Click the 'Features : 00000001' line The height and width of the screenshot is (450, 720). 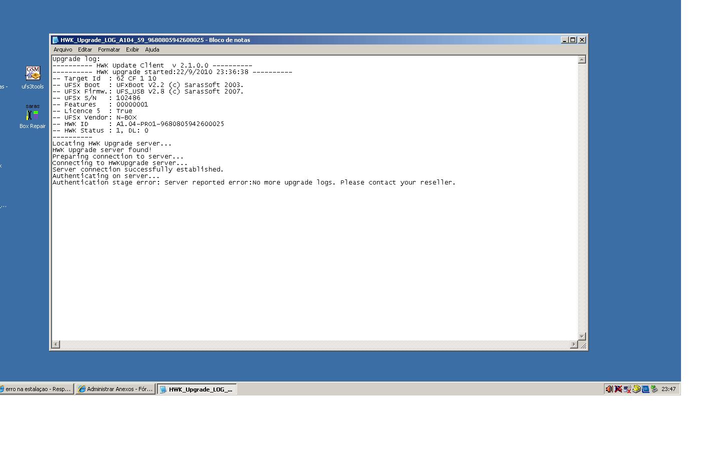100,104
